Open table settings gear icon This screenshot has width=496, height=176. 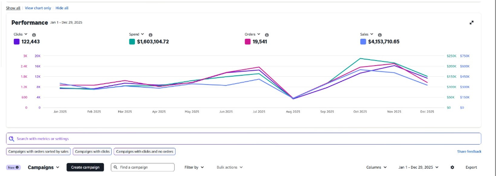452,167
